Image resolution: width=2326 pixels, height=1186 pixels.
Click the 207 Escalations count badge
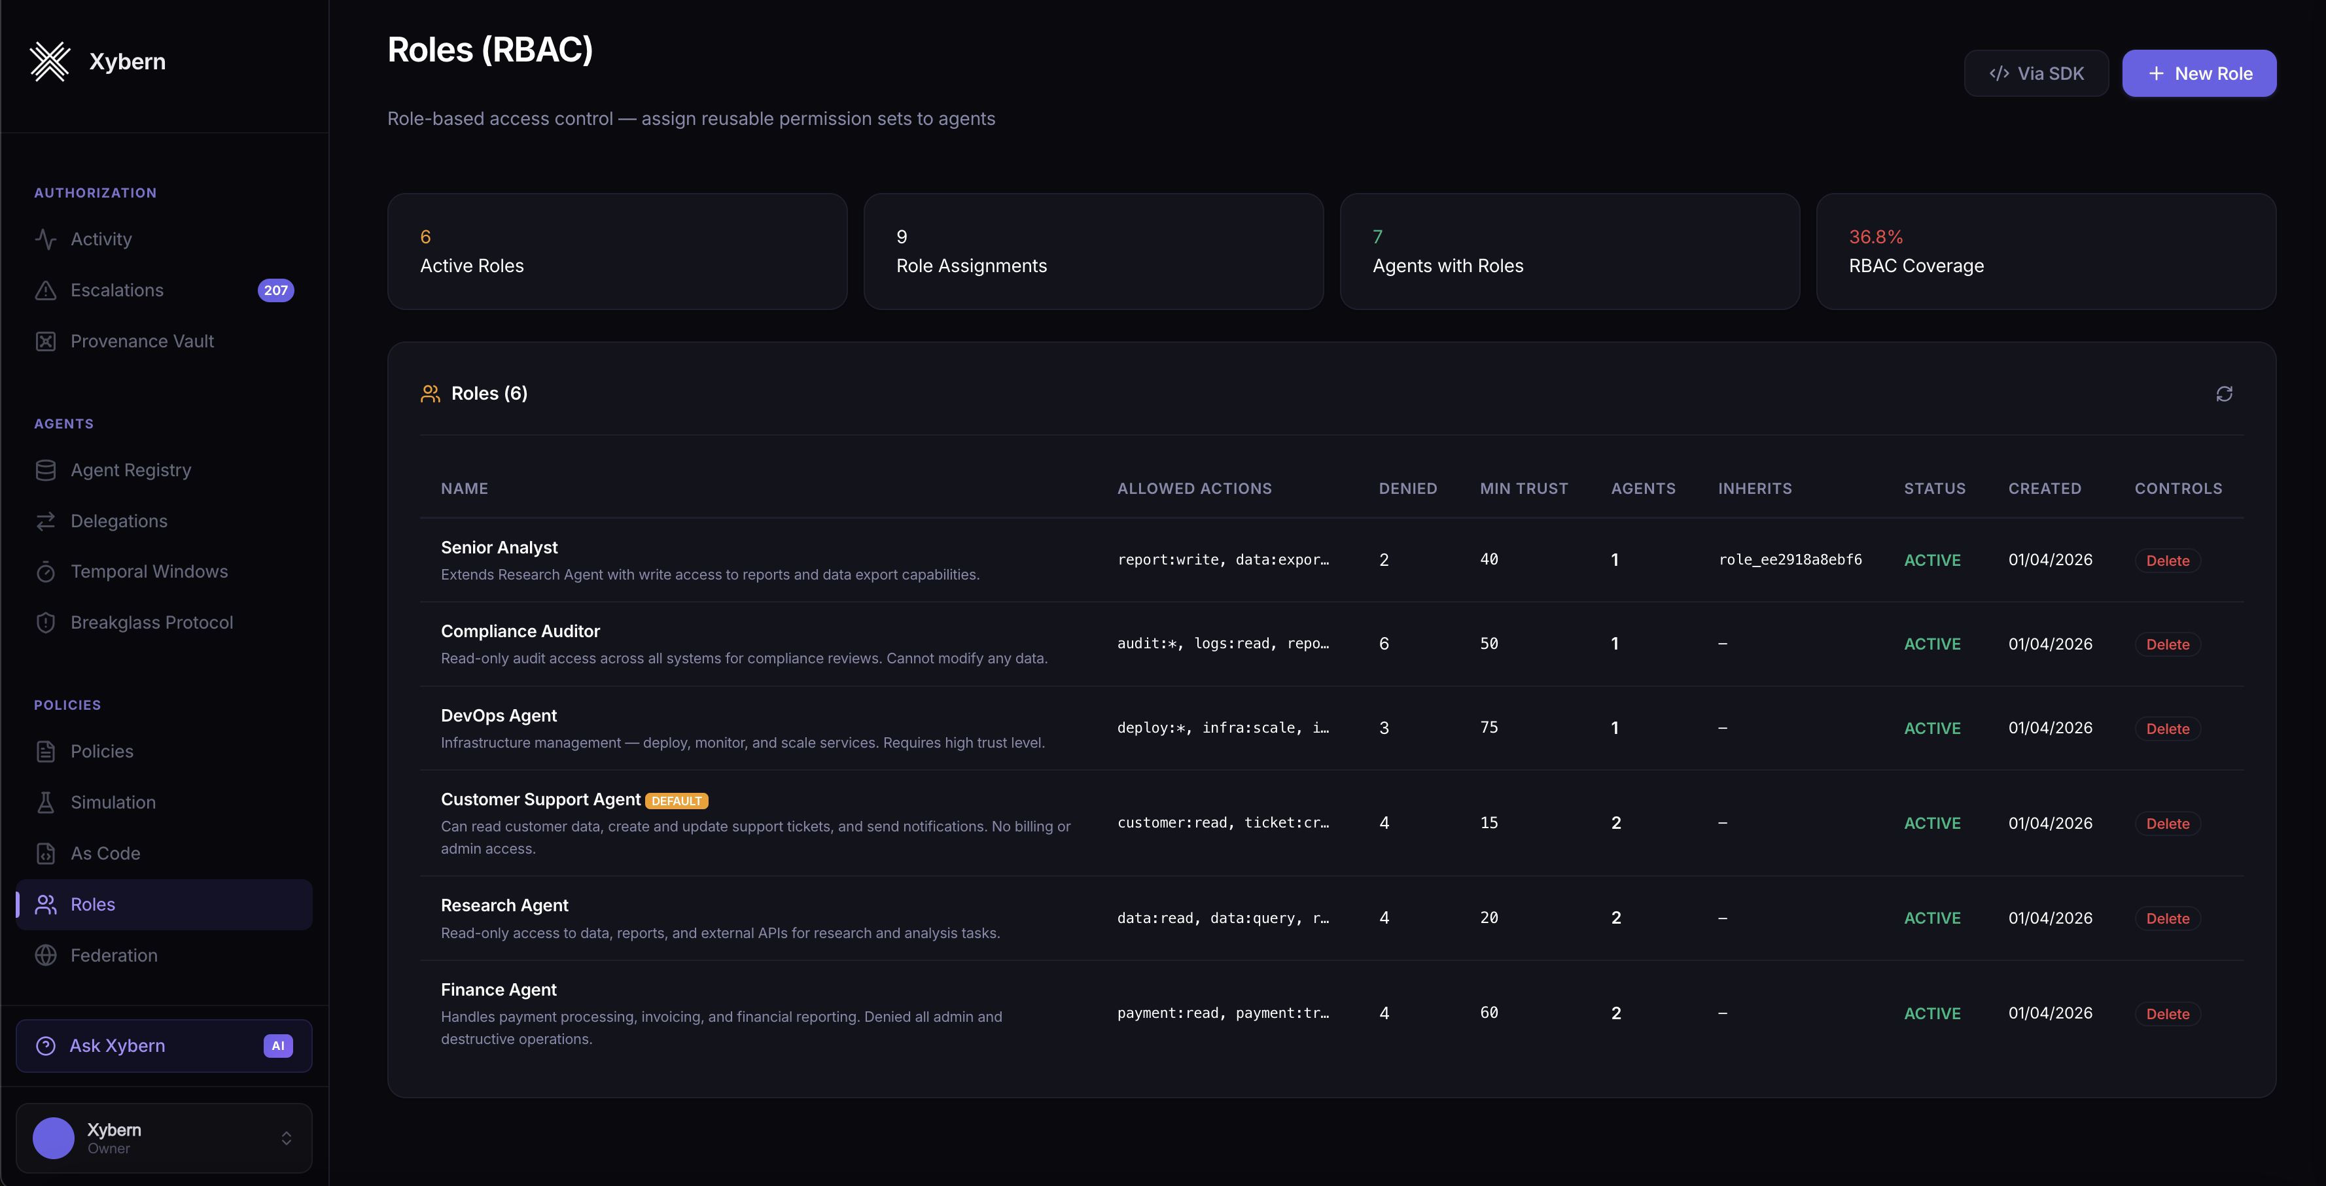275,290
